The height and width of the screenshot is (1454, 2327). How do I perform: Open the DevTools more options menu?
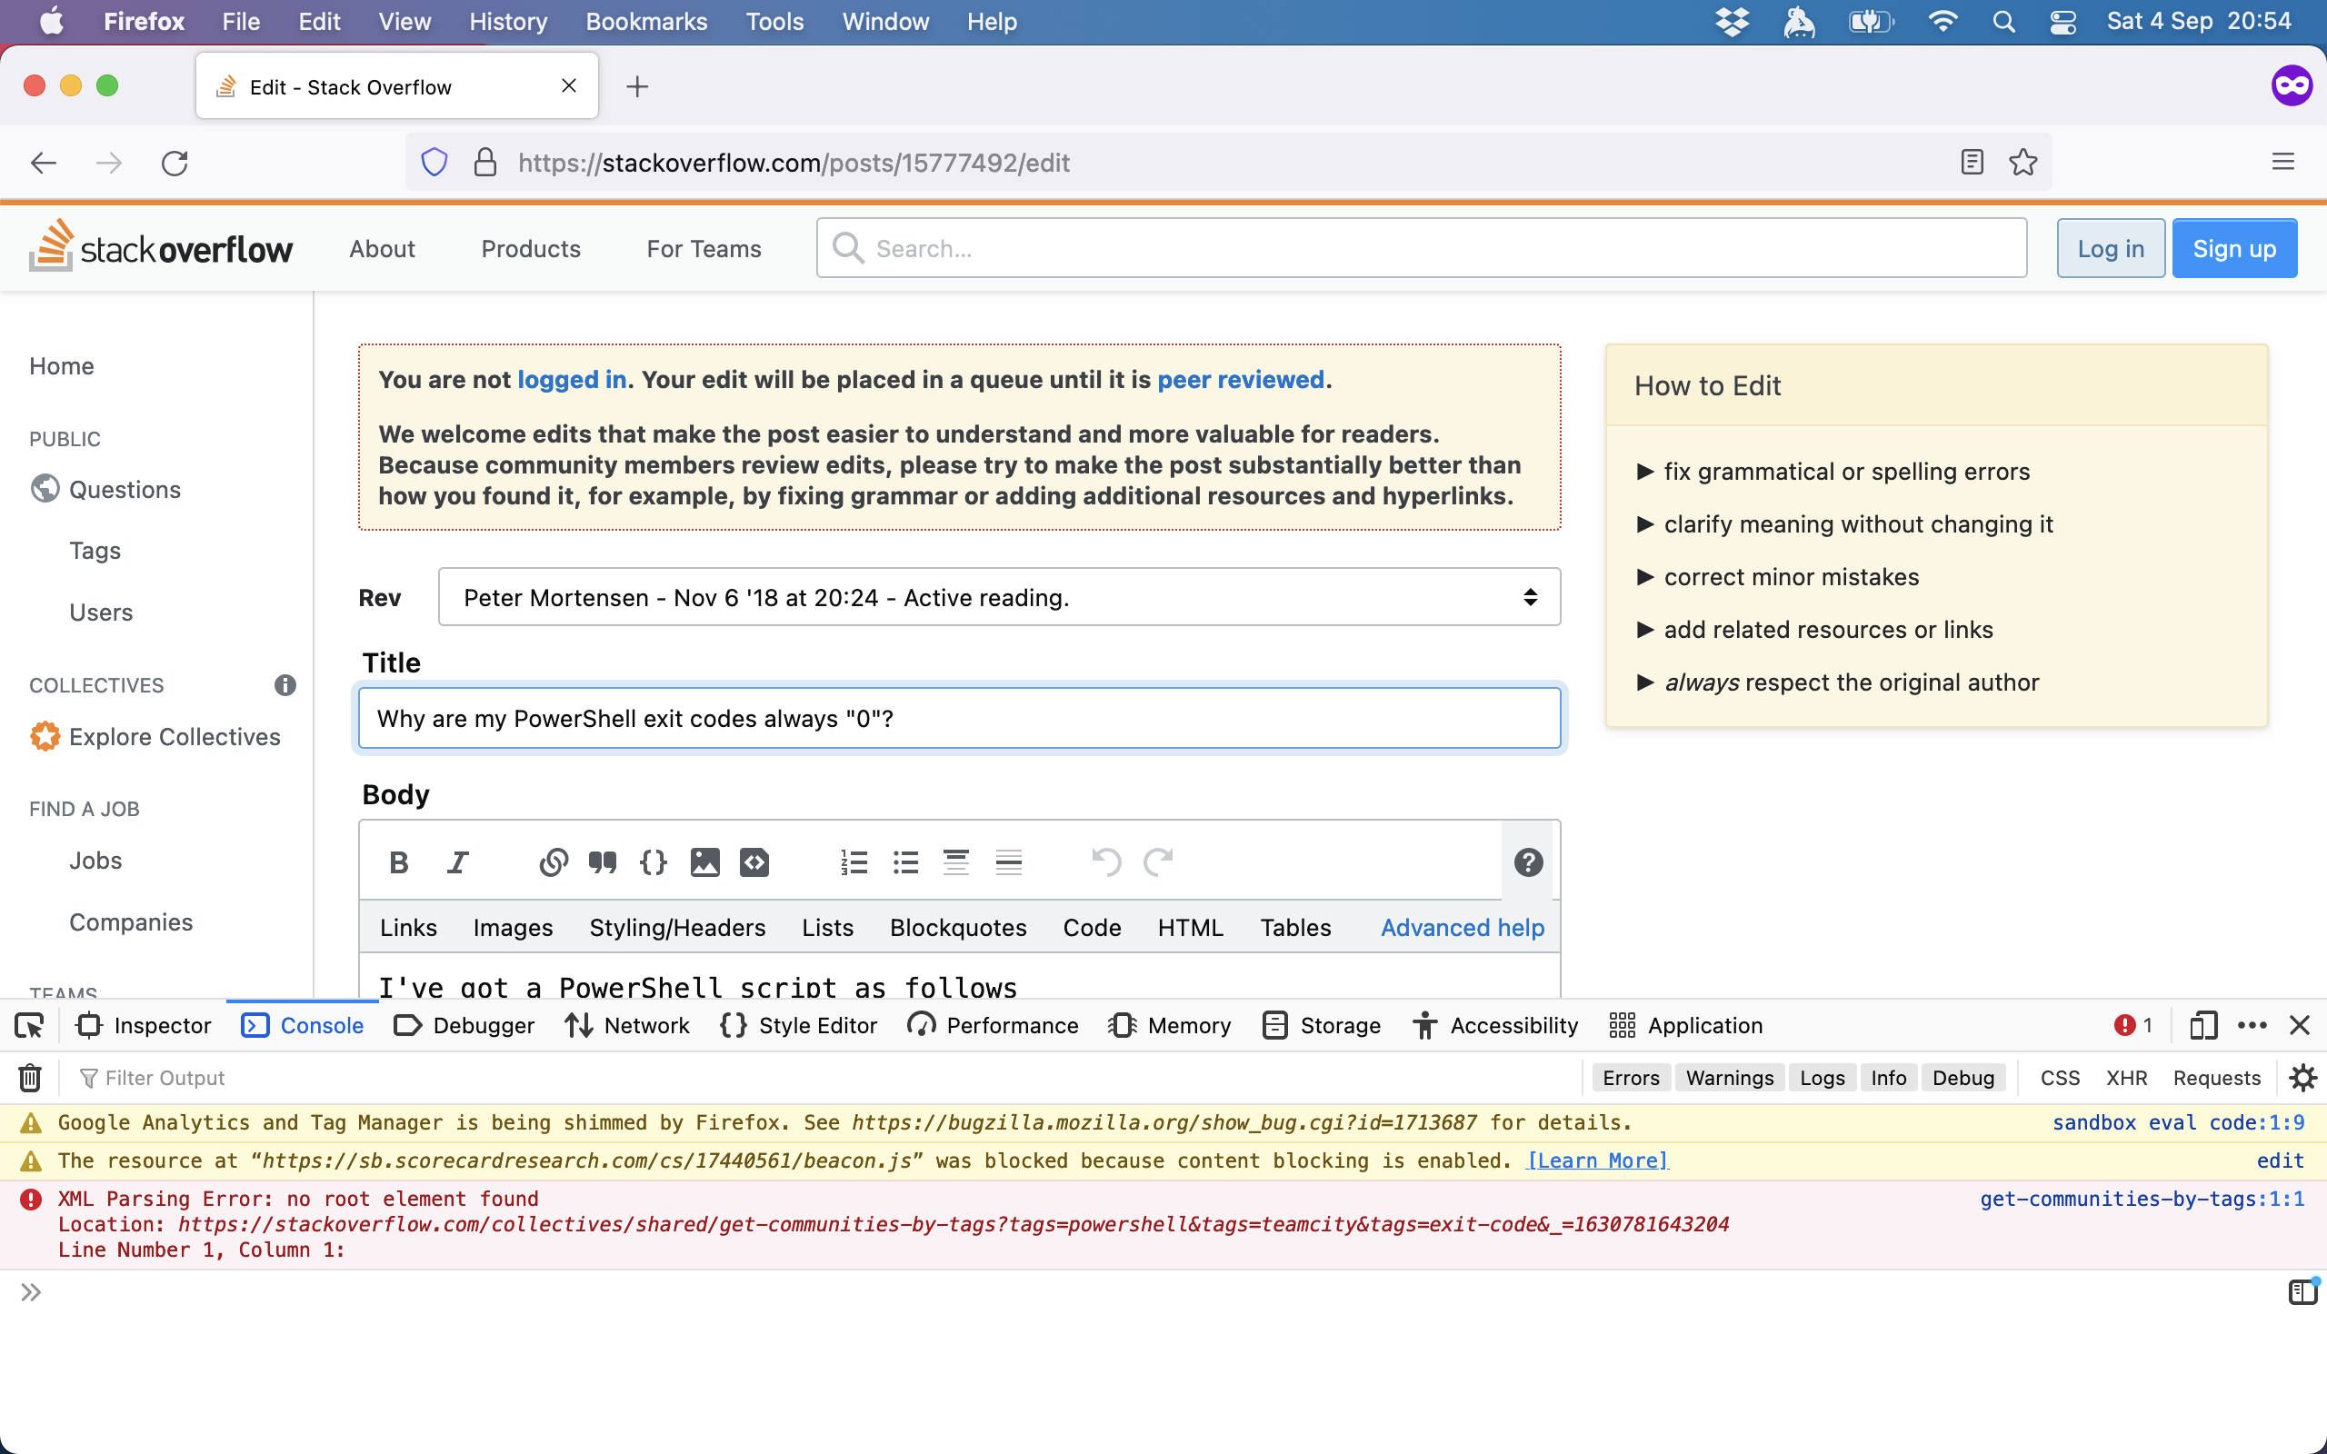click(x=2252, y=1026)
